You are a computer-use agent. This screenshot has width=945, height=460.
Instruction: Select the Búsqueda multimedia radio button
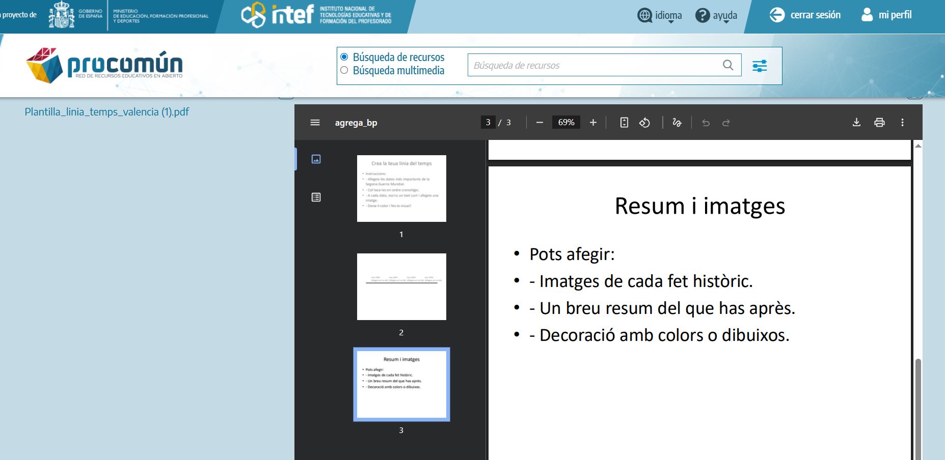(344, 70)
